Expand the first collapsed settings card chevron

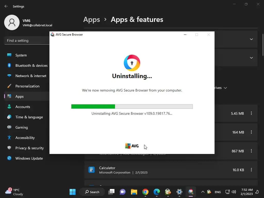(x=251, y=39)
